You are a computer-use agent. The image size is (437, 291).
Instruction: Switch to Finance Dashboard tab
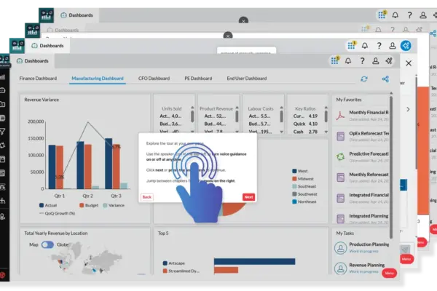[38, 79]
